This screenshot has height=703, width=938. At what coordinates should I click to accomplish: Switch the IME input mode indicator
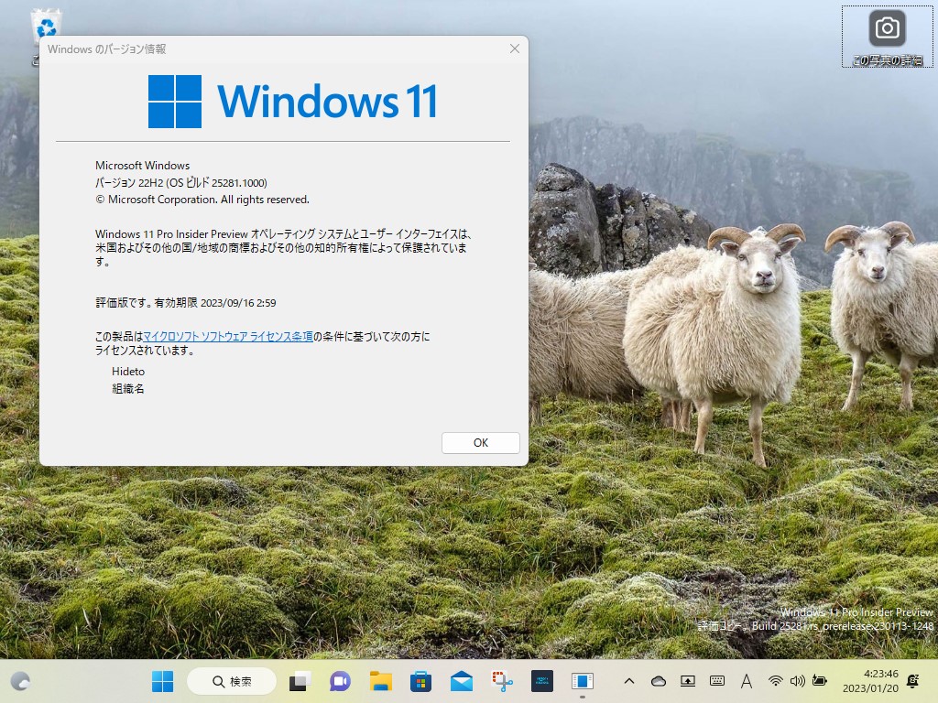pos(746,681)
